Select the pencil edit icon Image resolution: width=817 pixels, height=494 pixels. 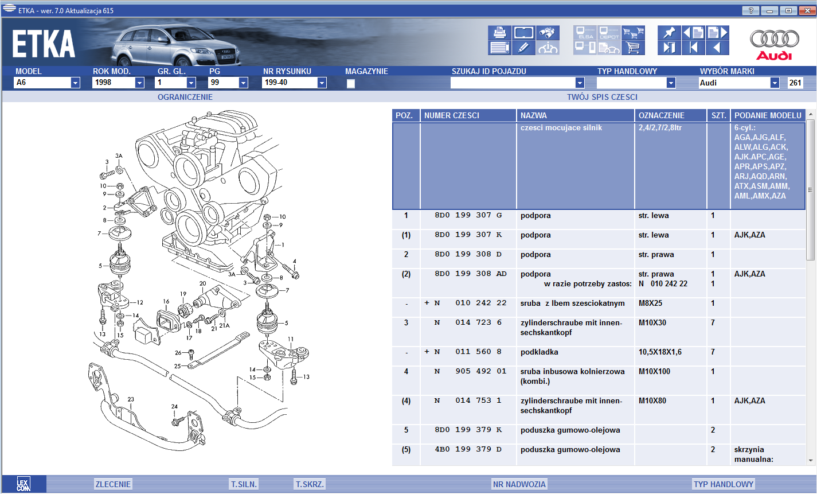(523, 48)
